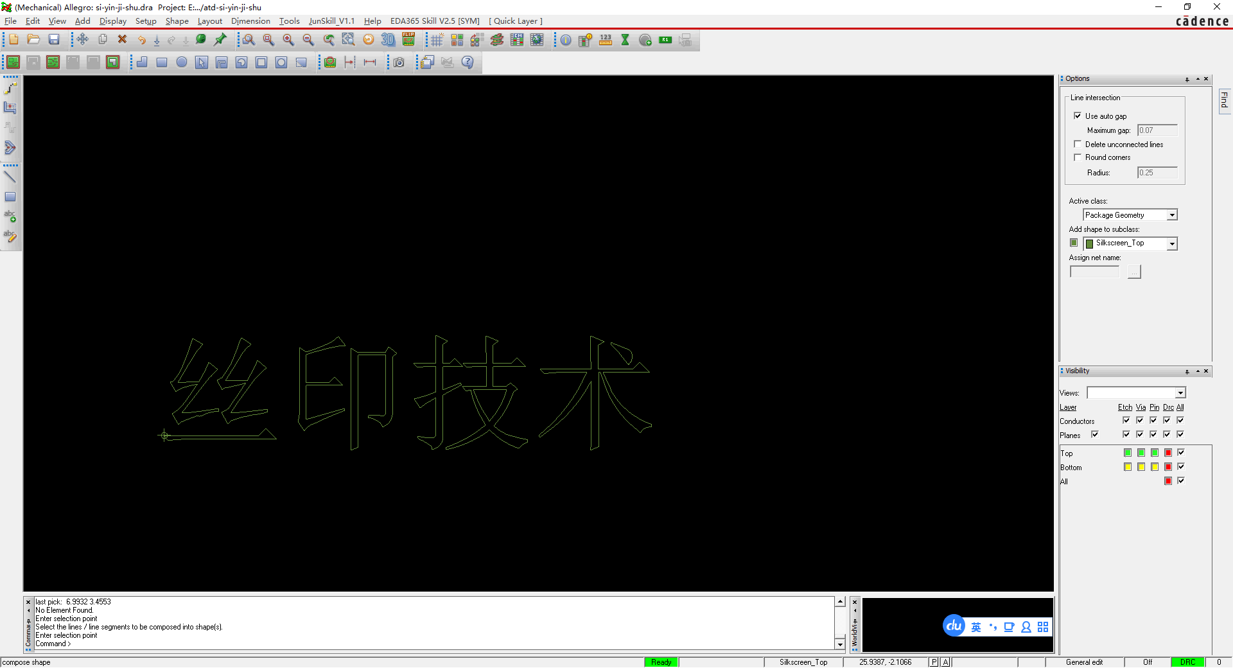Click the Show Measure ruler icon
Viewport: 1233px width, 668px height.
(606, 40)
